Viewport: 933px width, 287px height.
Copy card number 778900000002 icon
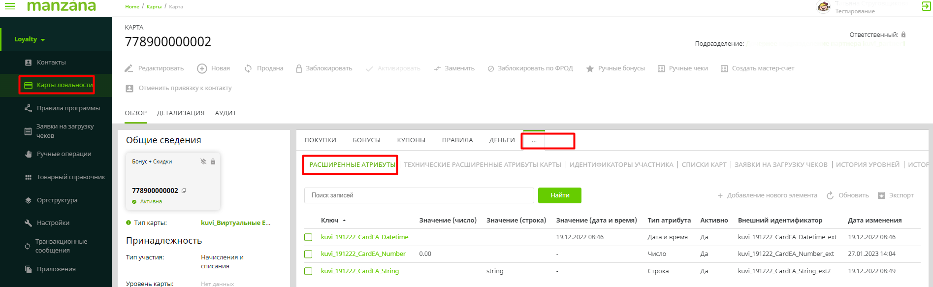click(184, 191)
